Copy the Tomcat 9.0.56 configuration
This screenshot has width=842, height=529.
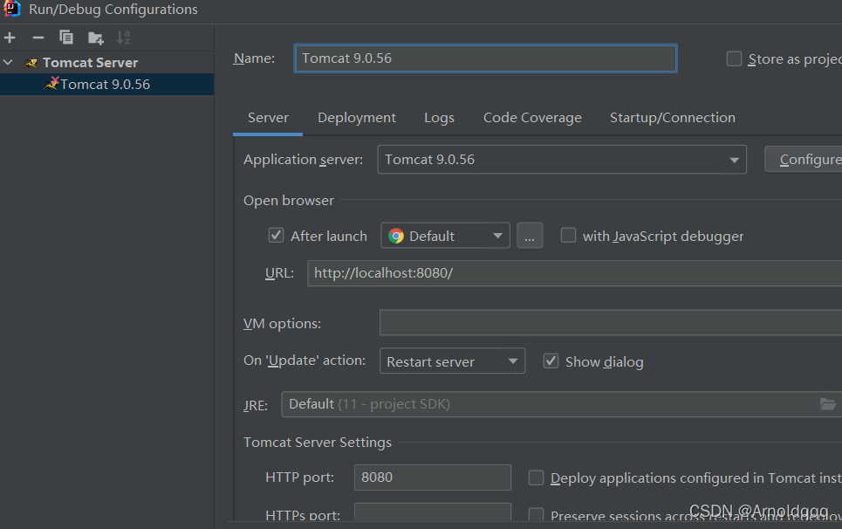pyautogui.click(x=64, y=38)
